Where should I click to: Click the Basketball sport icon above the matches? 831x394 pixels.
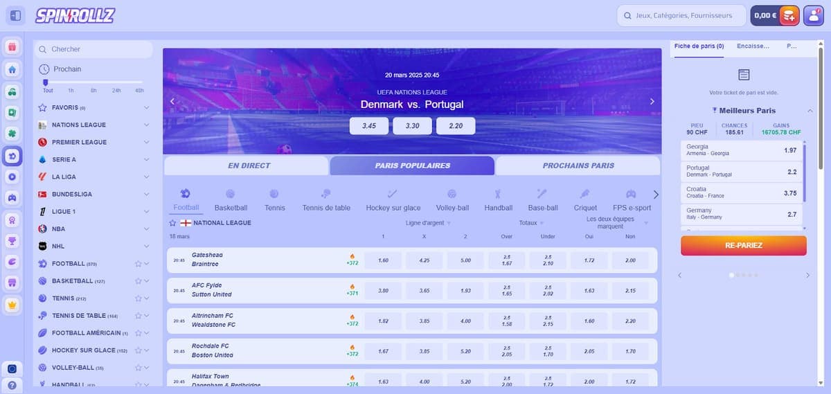coord(230,194)
